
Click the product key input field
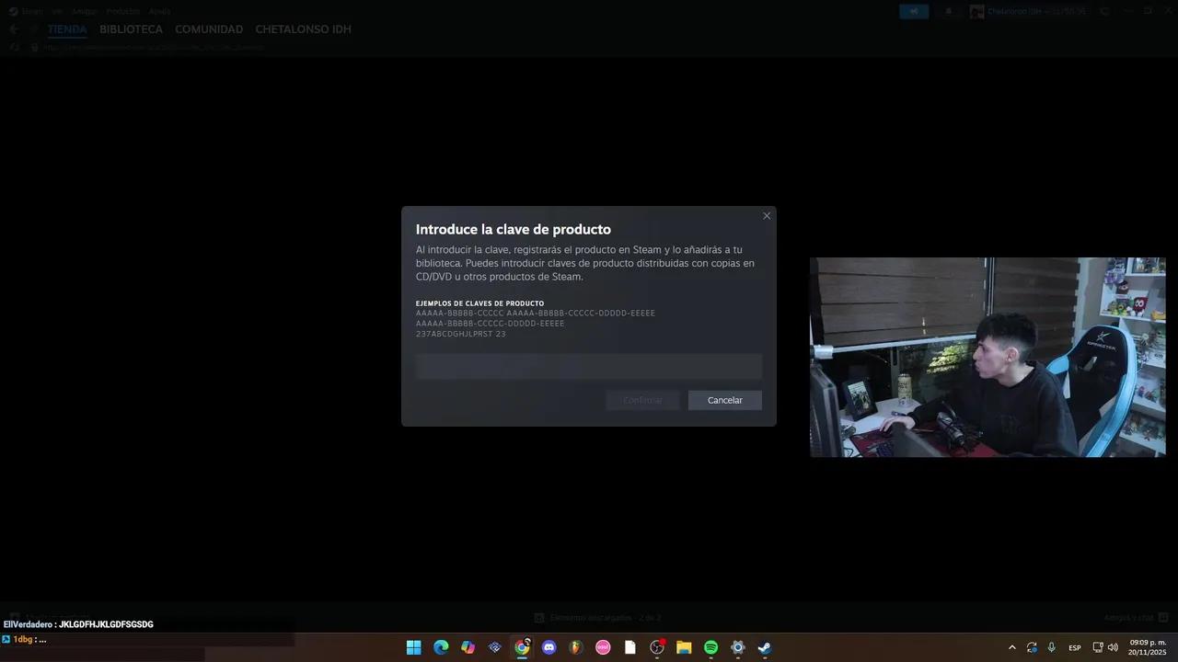click(x=589, y=367)
